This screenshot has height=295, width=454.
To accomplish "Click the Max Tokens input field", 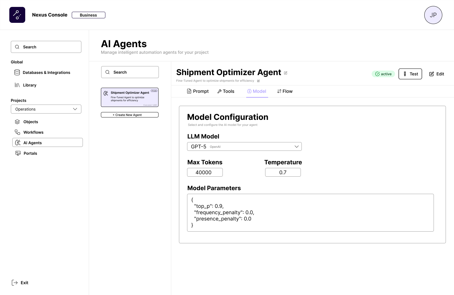I will point(205,172).
